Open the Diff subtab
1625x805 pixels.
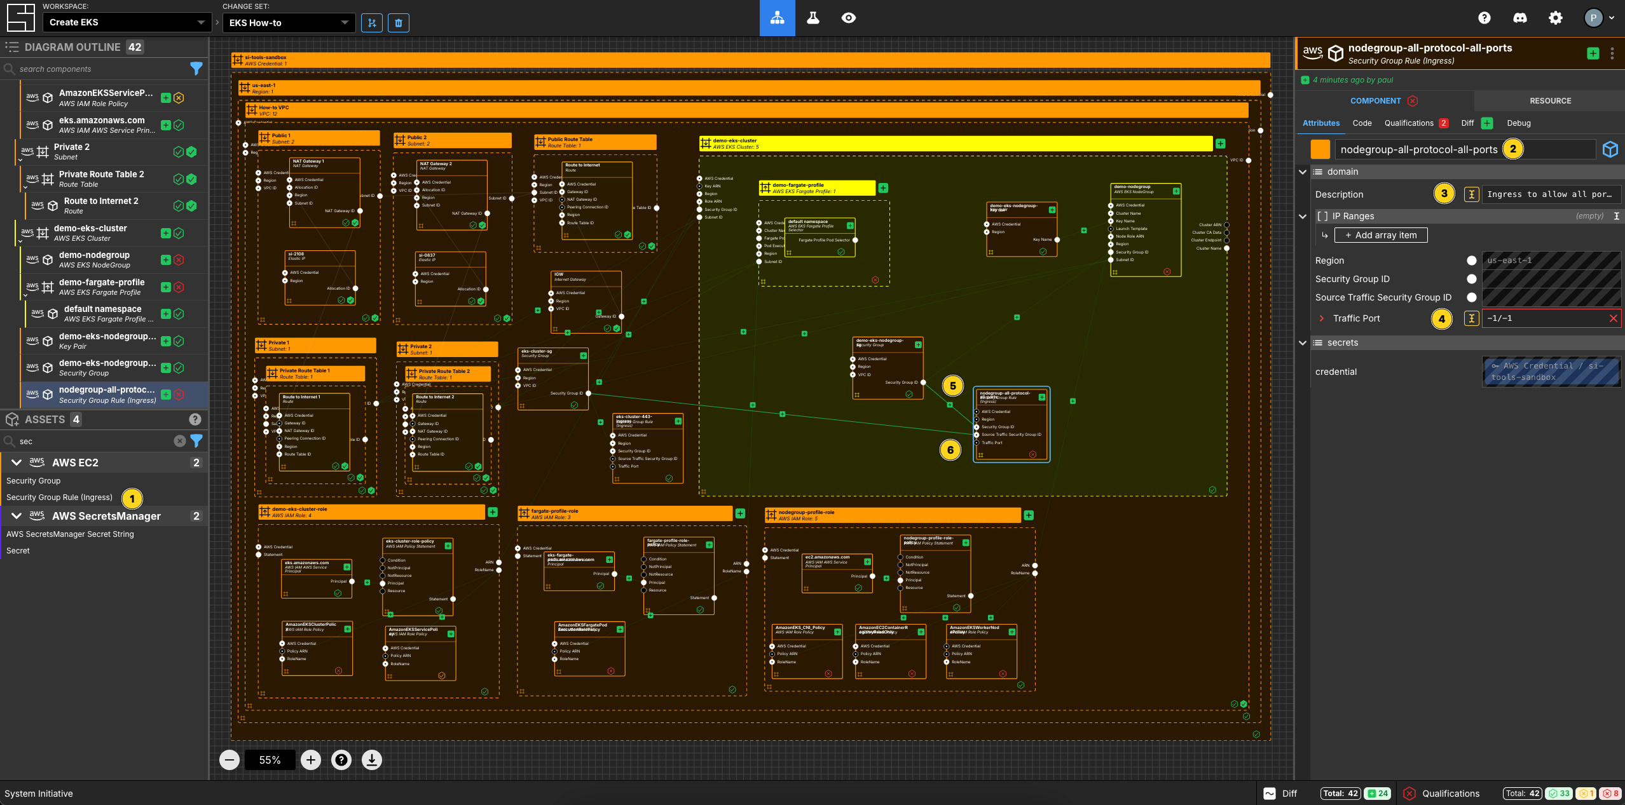1476,123
